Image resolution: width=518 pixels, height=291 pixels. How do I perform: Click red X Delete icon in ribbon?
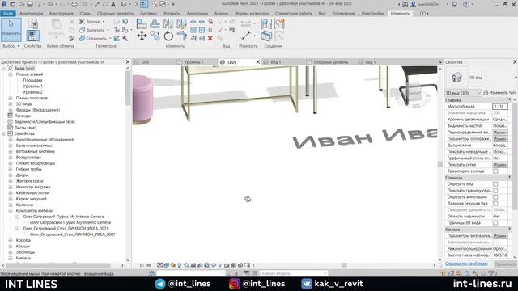[x=210, y=39]
